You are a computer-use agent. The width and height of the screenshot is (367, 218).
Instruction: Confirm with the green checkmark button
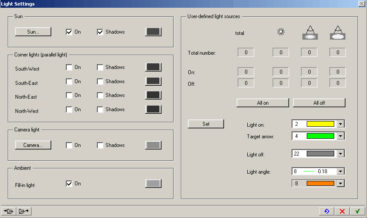coord(357,211)
